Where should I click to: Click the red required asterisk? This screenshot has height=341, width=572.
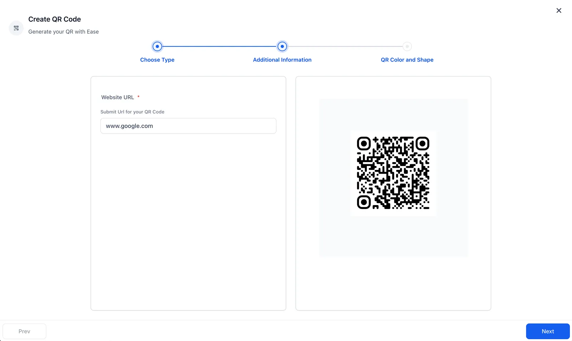pos(138,97)
